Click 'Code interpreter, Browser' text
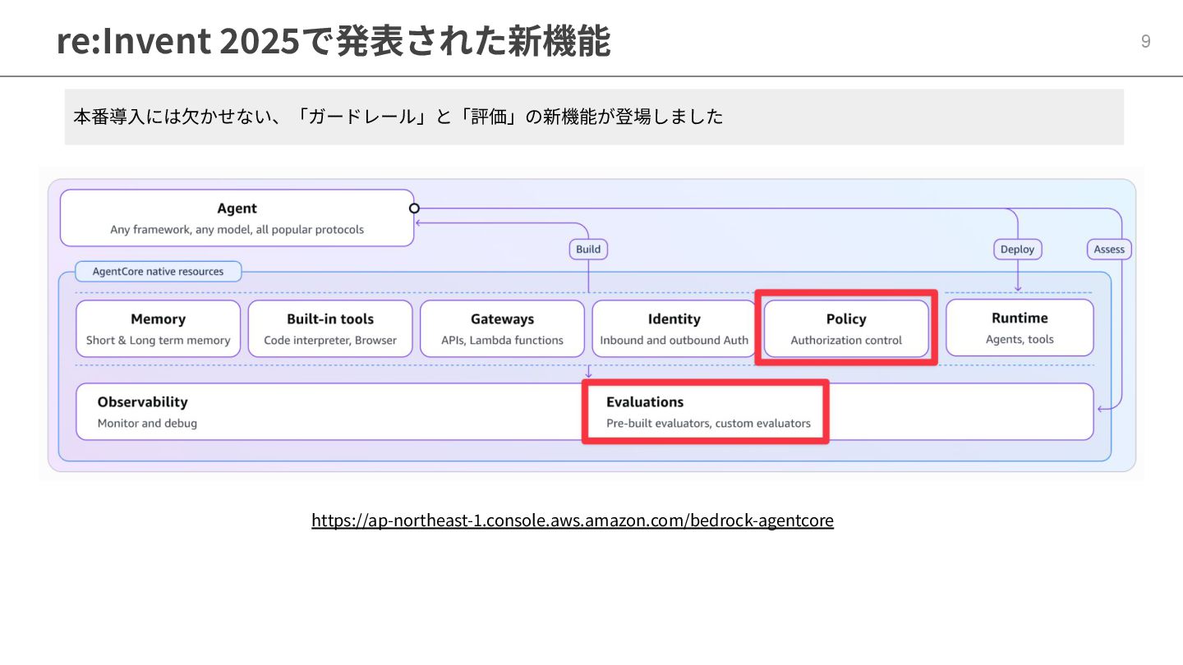 click(330, 341)
